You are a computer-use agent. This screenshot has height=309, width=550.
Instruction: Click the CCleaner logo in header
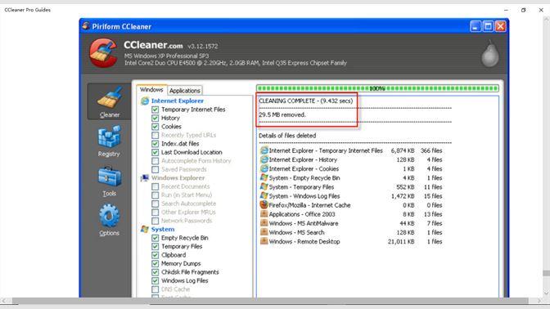coord(103,53)
